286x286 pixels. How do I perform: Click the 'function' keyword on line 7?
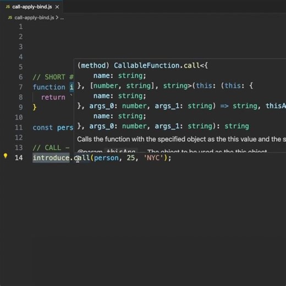click(x=49, y=87)
